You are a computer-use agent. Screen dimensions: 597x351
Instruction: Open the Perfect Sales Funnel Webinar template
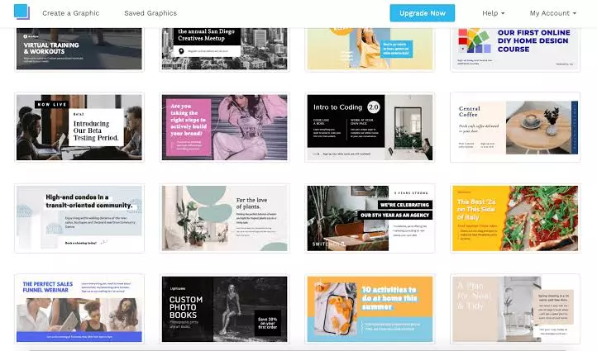[79, 309]
